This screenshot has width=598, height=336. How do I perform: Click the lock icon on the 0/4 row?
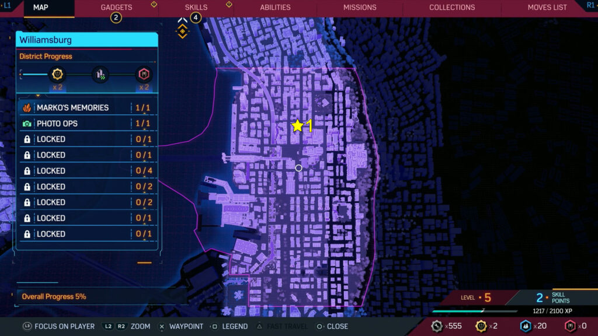[x=27, y=171]
